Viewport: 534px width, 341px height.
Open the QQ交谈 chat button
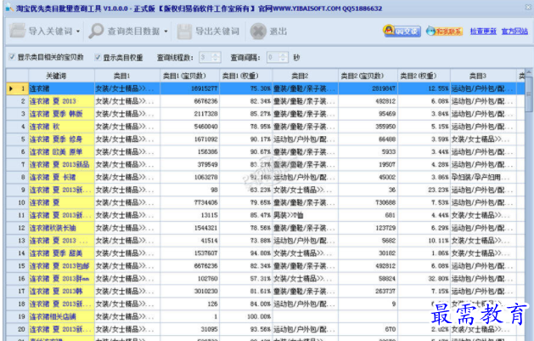pos(402,31)
